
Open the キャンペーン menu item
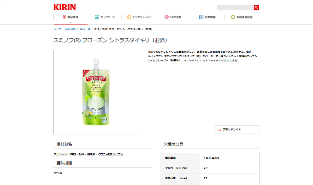[108, 17]
